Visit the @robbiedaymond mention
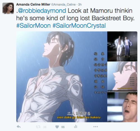 42,11
